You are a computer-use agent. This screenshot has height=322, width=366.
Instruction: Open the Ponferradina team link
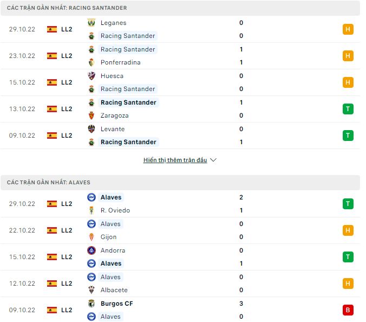point(120,62)
